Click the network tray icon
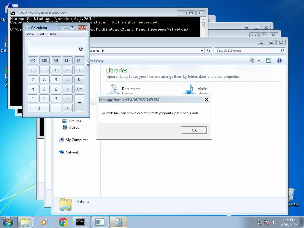Image resolution: width=304 pixels, height=228 pixels. click(259, 222)
